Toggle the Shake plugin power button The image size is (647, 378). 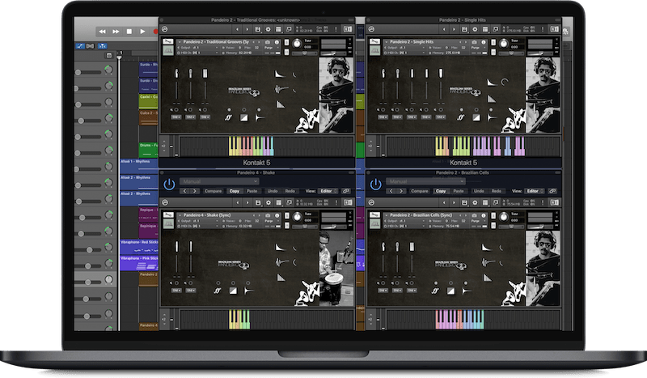tap(169, 185)
